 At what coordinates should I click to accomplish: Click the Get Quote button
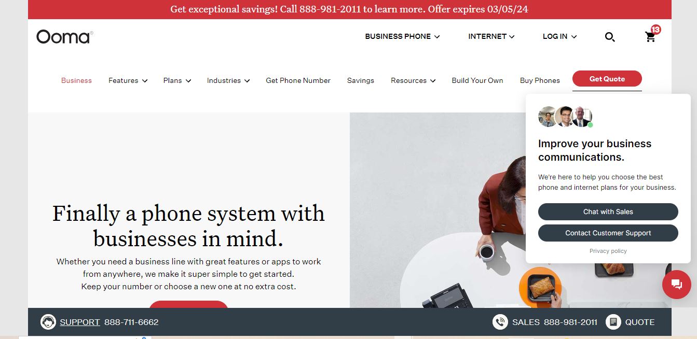[607, 79]
